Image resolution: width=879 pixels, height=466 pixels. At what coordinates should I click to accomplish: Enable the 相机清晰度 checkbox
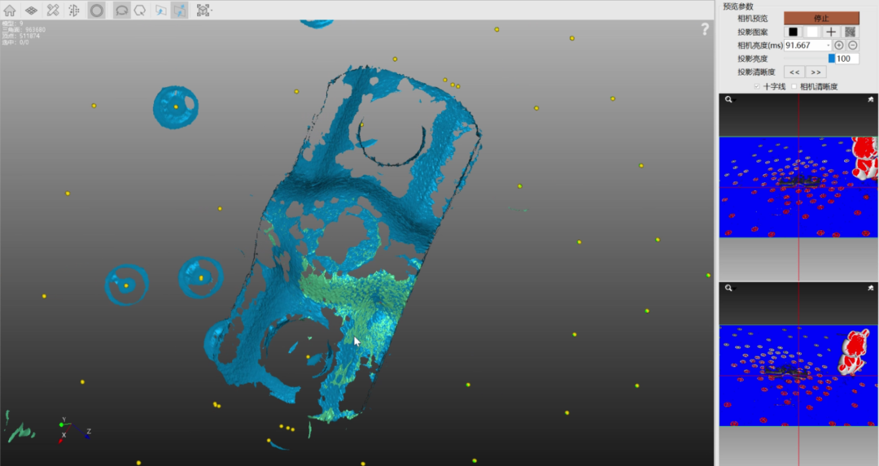(794, 86)
